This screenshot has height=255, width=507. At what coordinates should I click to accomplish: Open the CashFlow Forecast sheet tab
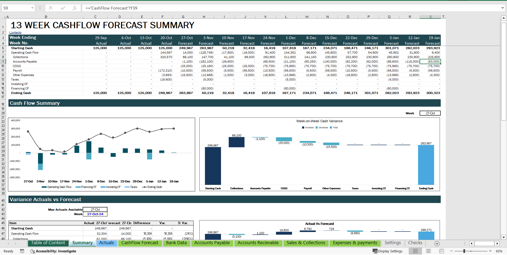tap(140, 243)
